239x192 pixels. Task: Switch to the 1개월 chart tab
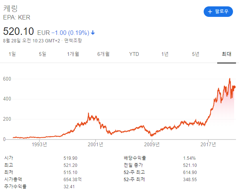click(x=73, y=54)
